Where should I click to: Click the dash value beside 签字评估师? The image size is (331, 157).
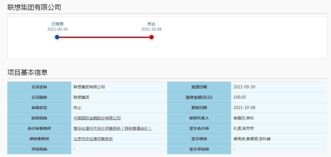pos(234,149)
